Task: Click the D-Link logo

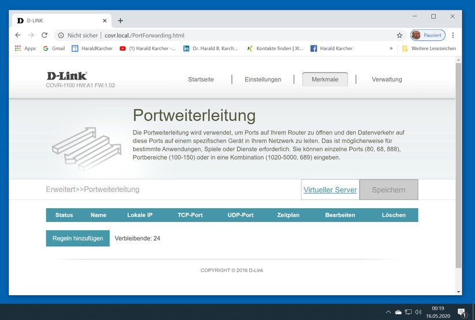Action: point(67,76)
